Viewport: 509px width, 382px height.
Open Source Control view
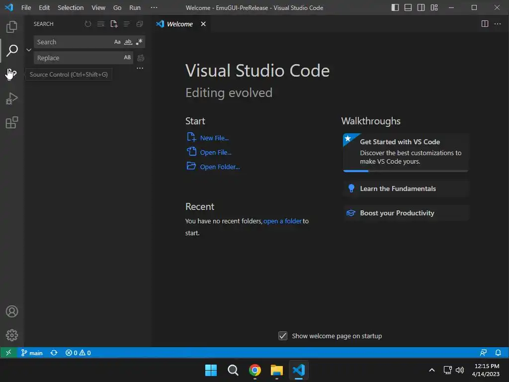[x=12, y=74]
